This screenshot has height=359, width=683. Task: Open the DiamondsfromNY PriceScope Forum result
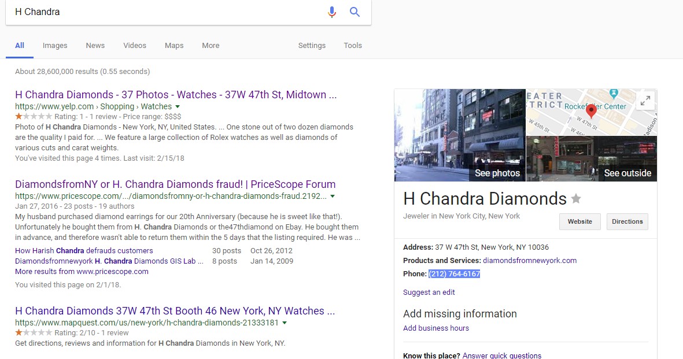(x=175, y=184)
